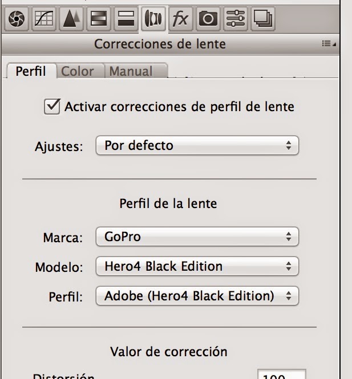Select the HSL / Grayscale panel icon
This screenshot has height=379, width=352.
pyautogui.click(x=98, y=19)
